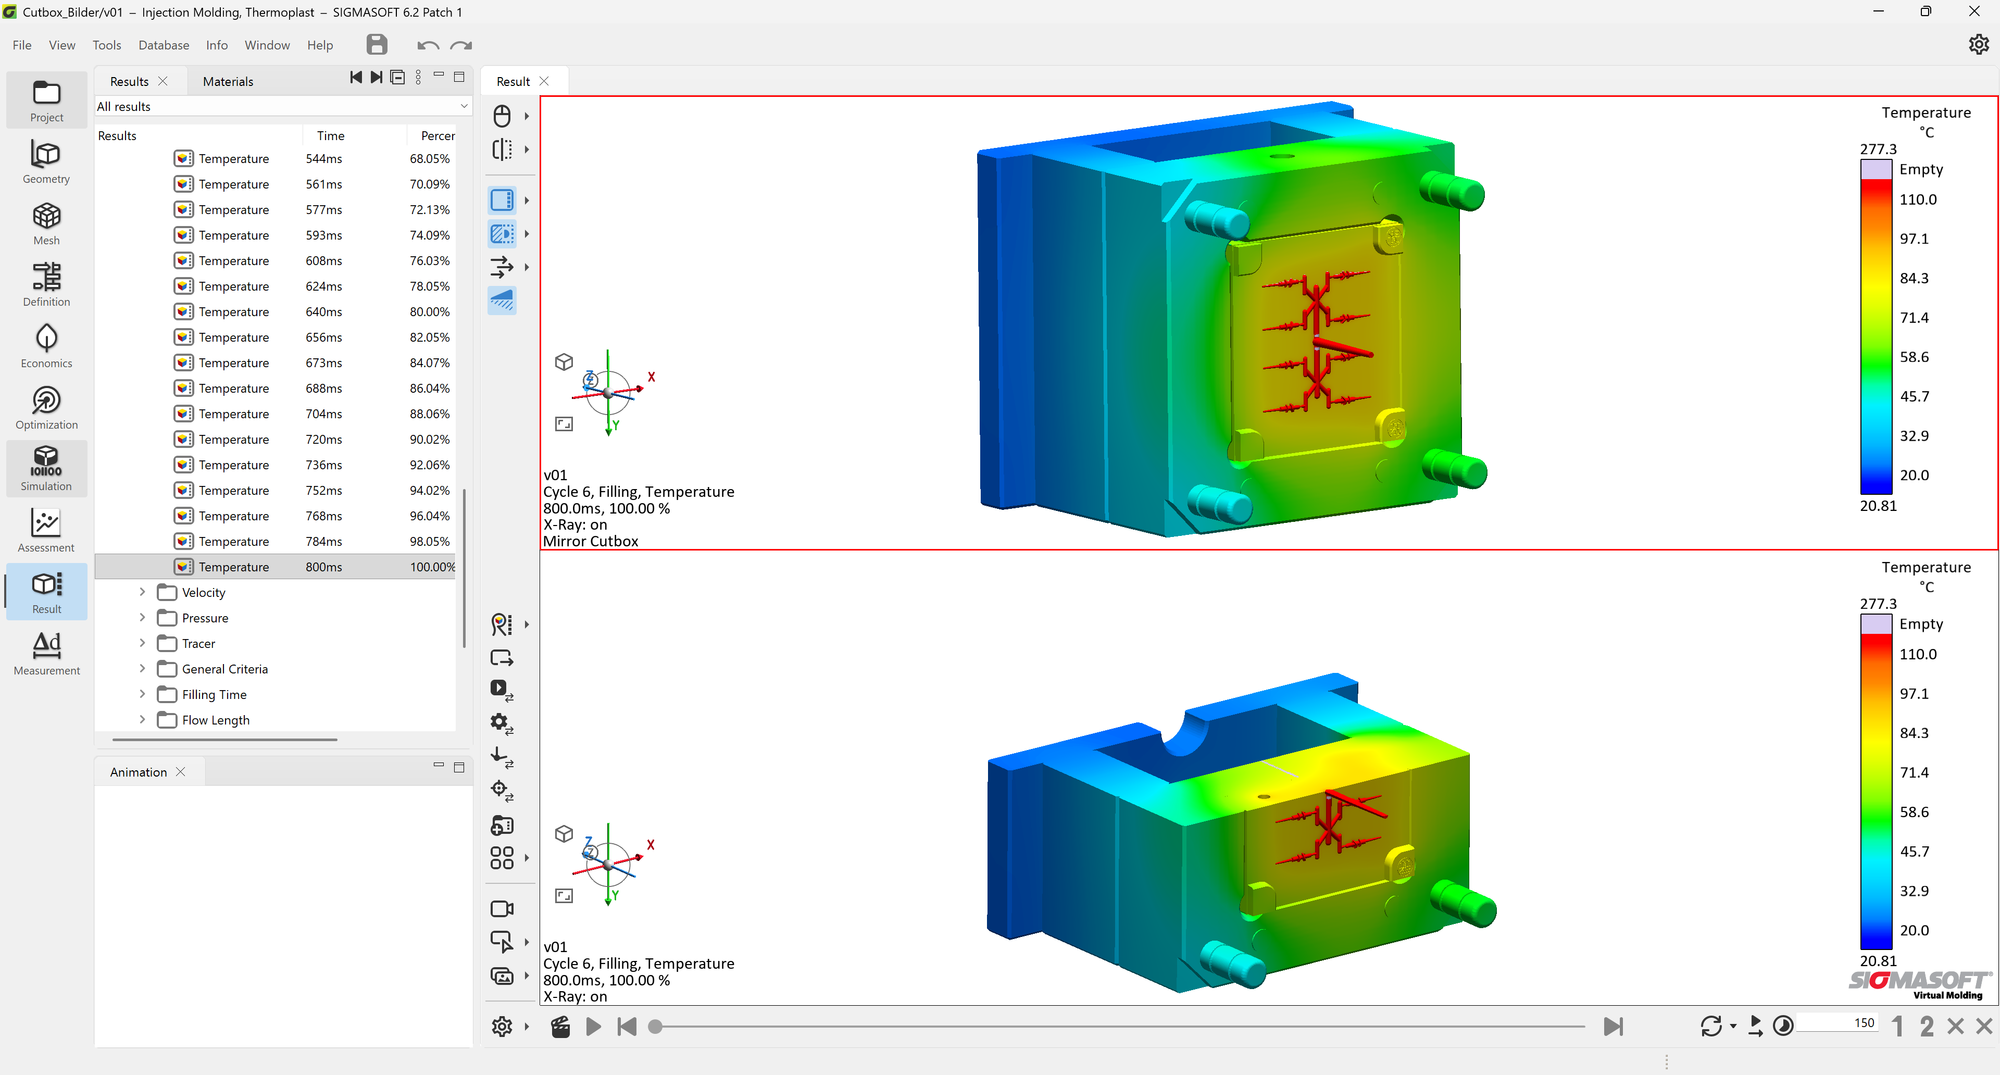Click the animation timeline slider handle
The image size is (2000, 1075).
tap(655, 1027)
